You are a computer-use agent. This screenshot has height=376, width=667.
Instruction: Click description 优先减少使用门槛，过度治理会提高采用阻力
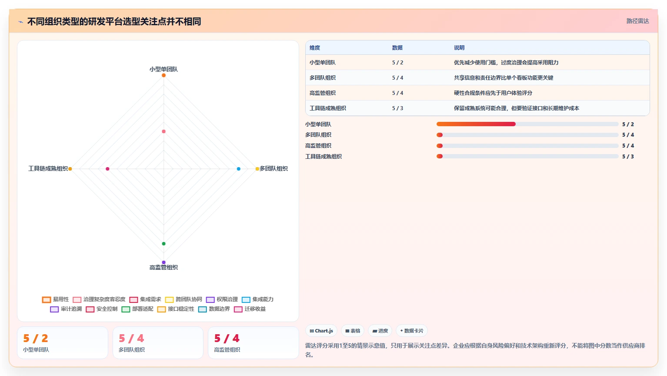(506, 63)
